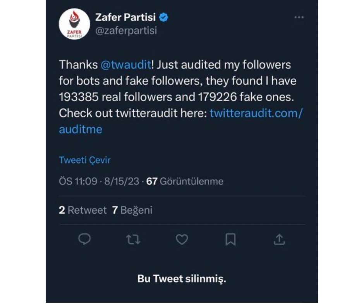Open the Zafer Partisi profile avatar
The width and height of the screenshot is (364, 305).
click(x=74, y=24)
